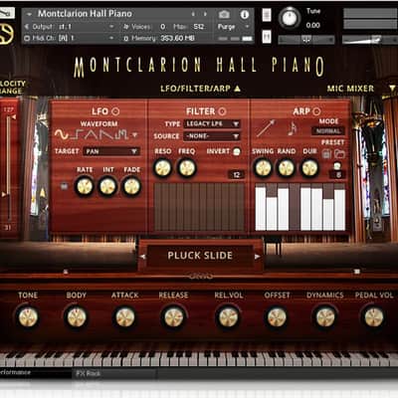
Task: Open arp preset folder
Action: click(x=339, y=153)
